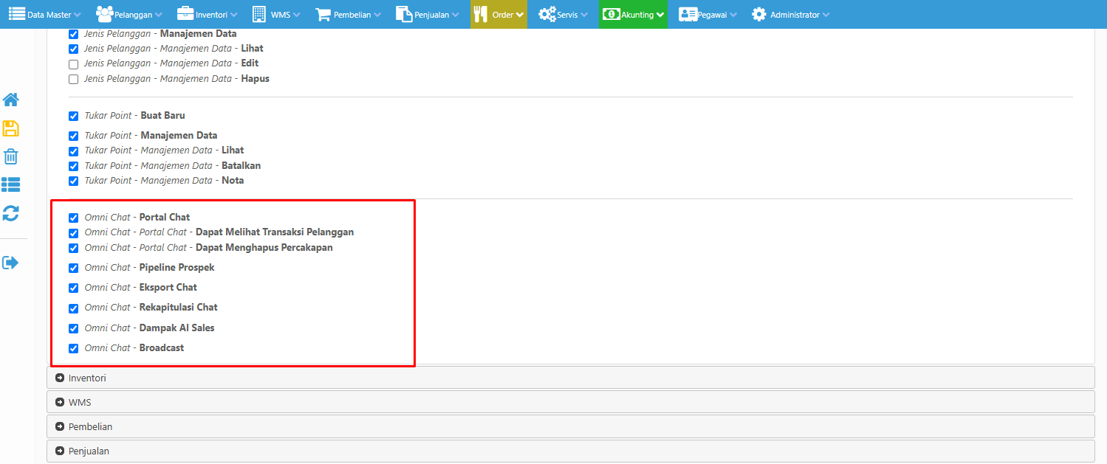Disable Dapat Menghapus Percakapan checkbox
Screen dimensions: 1107x464
coord(73,248)
